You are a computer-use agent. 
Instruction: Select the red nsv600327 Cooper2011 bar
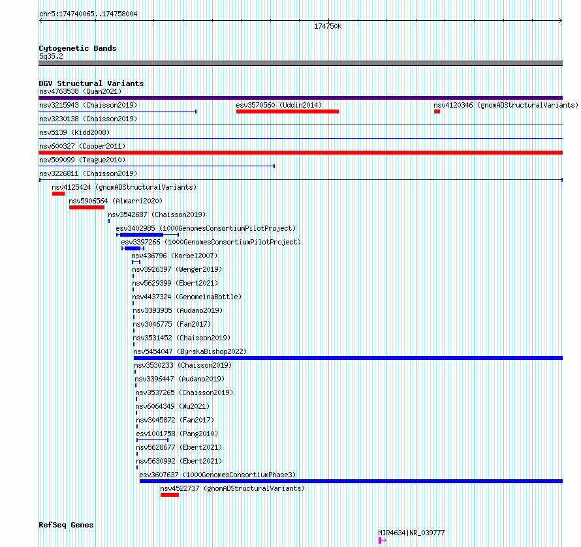coord(300,153)
